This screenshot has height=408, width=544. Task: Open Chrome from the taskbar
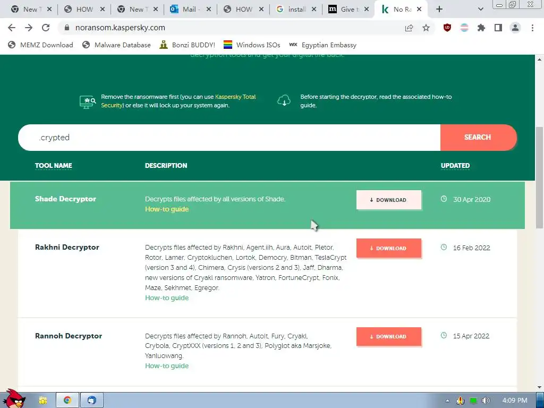tap(67, 401)
